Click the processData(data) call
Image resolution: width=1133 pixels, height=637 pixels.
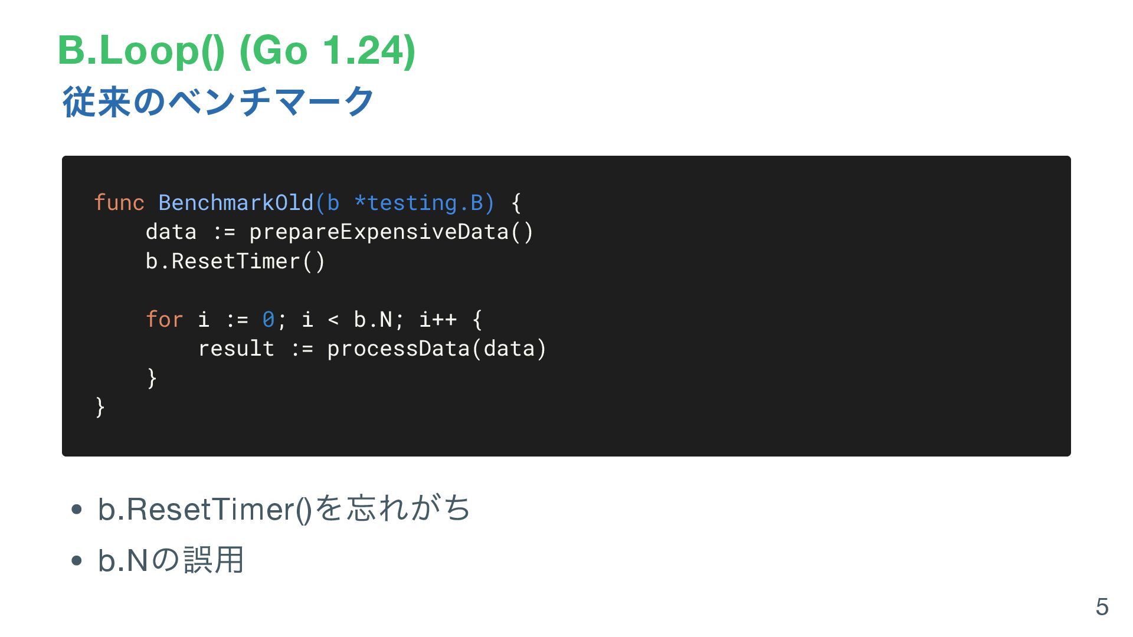point(437,349)
